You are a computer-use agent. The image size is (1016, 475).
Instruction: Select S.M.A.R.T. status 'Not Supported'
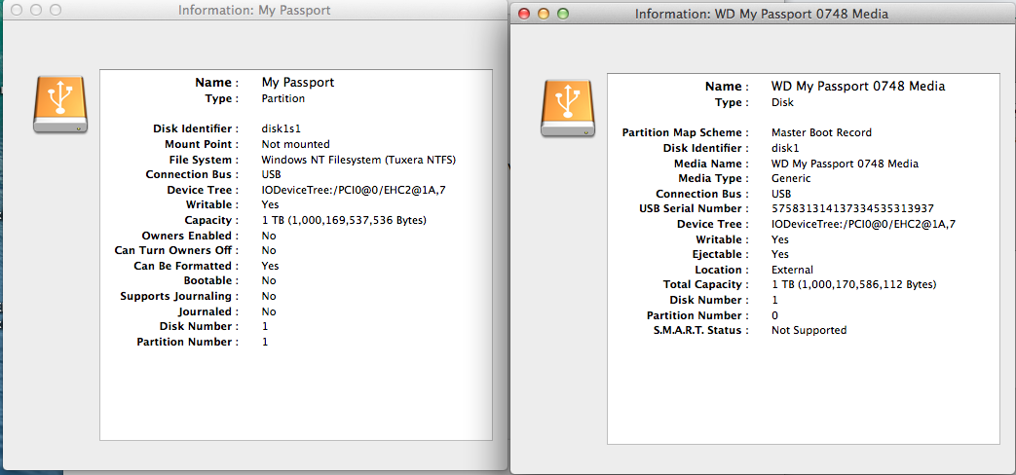(x=809, y=330)
